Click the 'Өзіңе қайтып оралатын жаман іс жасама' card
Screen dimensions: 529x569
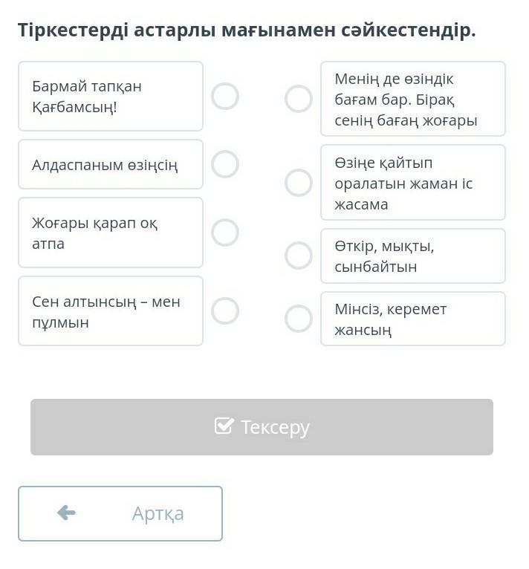point(413,183)
